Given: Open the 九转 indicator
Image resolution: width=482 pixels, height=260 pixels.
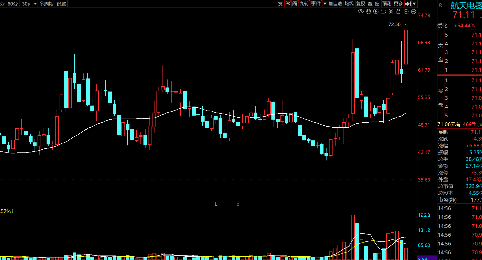Looking at the screenshot, I should [304, 4].
